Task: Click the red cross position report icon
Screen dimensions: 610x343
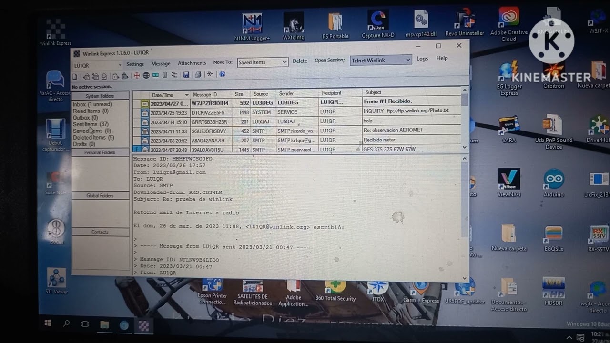Action: 137,75
